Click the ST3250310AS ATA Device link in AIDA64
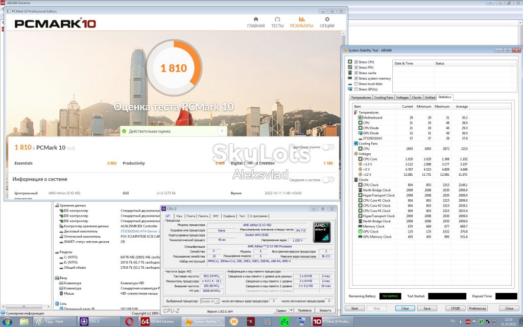The width and height of the screenshot is (523, 327). pyautogui.click(x=139, y=231)
